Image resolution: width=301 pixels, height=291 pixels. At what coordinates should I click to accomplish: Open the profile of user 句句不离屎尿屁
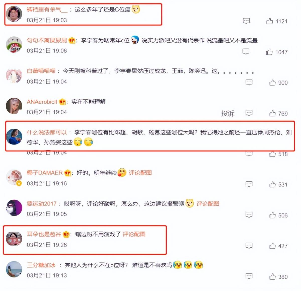(x=47, y=40)
